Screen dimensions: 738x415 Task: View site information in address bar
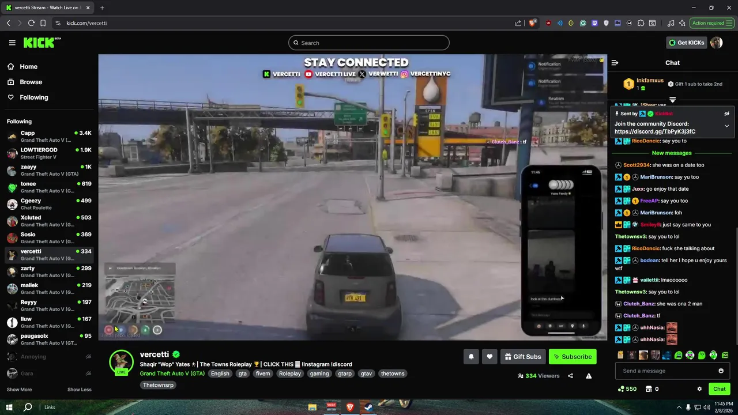pyautogui.click(x=58, y=23)
